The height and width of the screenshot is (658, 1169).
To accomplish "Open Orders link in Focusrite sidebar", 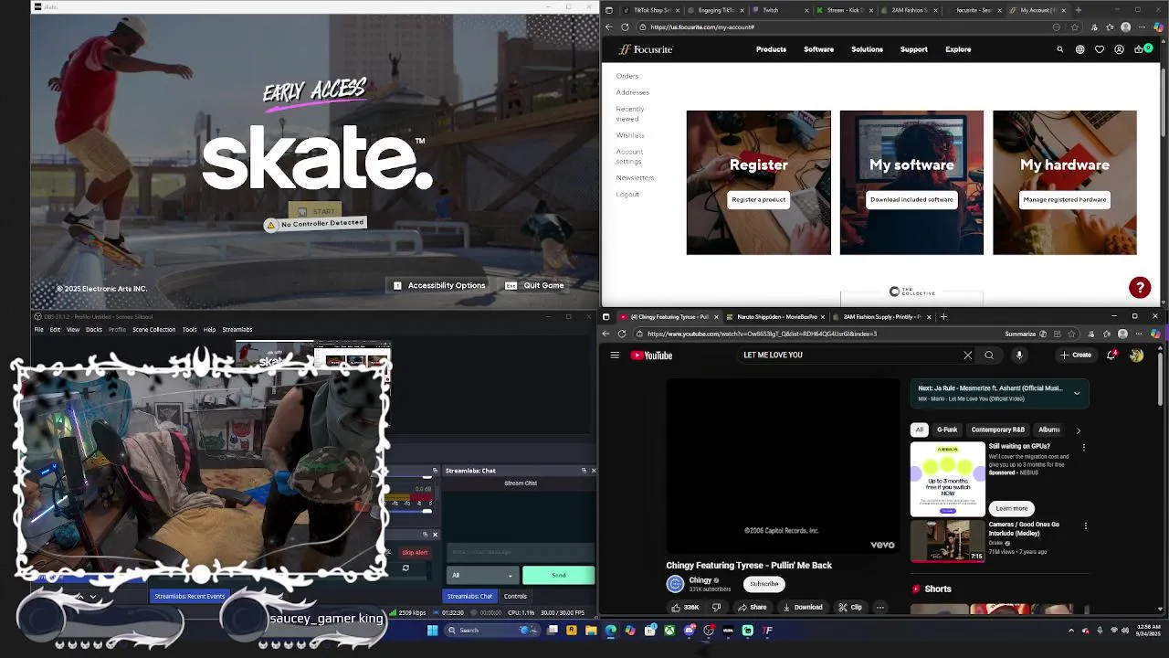I will click(627, 76).
